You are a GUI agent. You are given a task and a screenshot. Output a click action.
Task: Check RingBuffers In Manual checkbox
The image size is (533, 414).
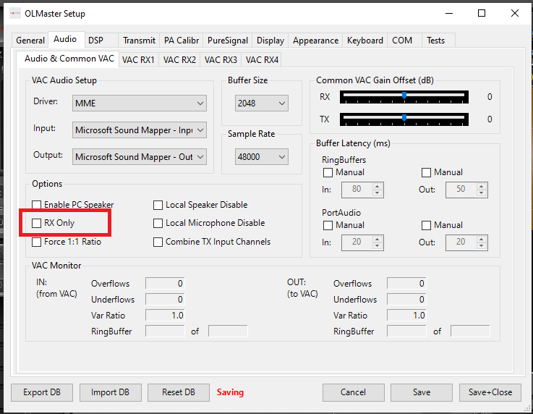tap(328, 173)
